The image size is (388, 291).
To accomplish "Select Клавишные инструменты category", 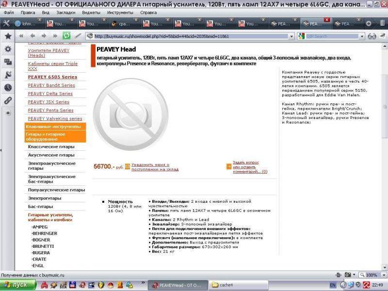I will pos(55,127).
